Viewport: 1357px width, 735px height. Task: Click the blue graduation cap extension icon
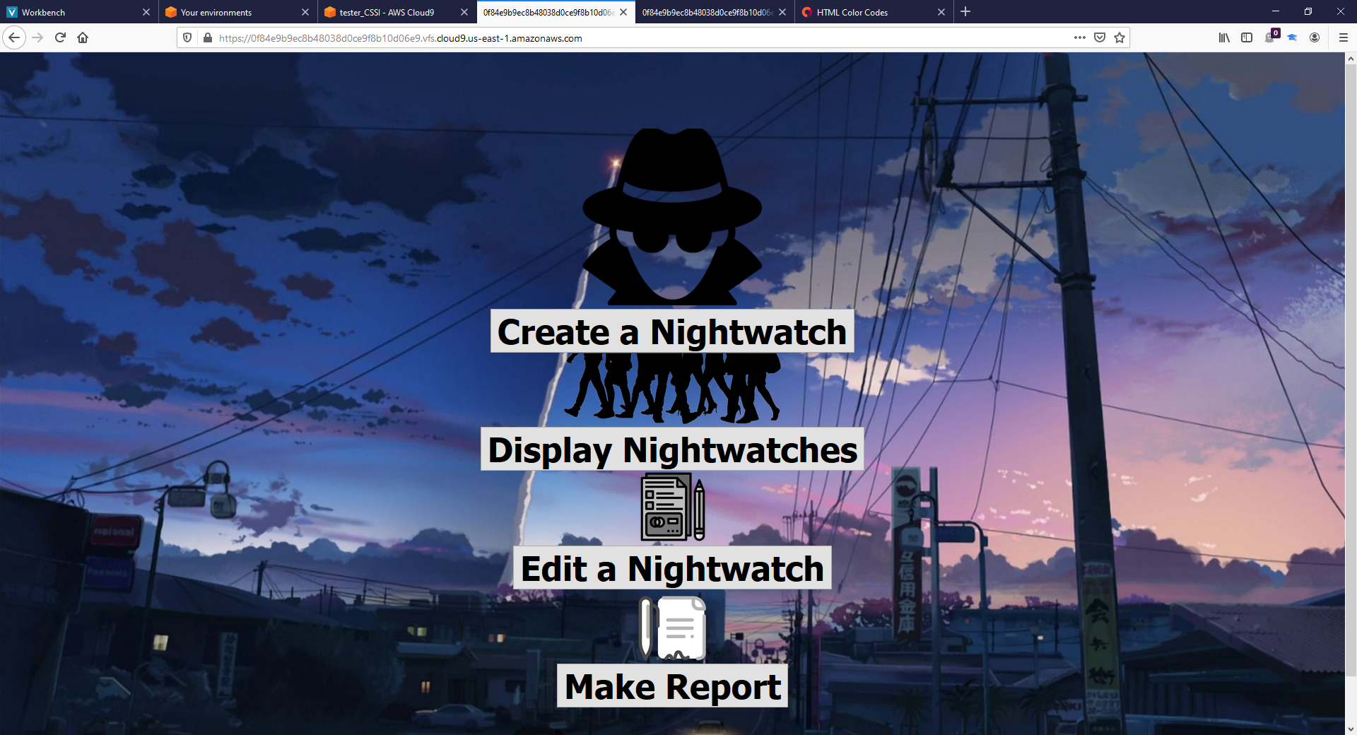pos(1292,37)
